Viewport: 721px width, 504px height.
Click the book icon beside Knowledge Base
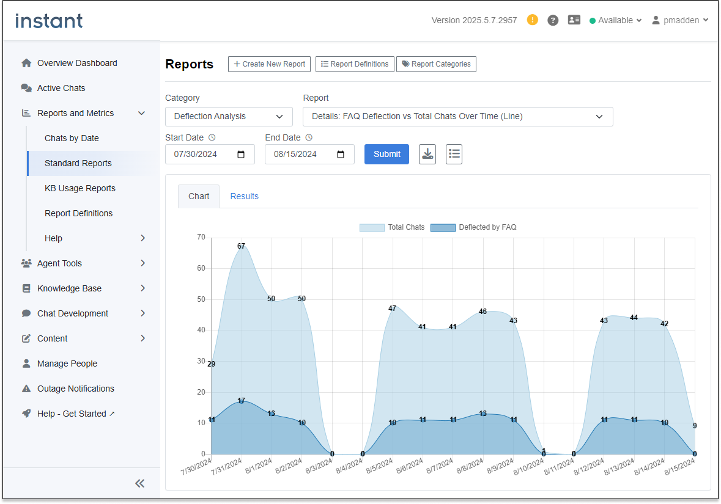(26, 288)
